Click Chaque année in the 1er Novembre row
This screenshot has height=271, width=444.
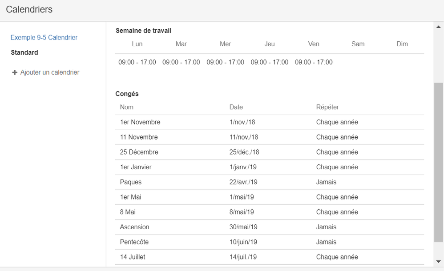coord(337,122)
